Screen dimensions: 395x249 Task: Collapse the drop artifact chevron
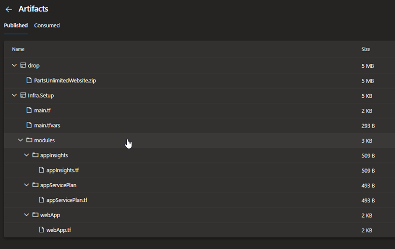pyautogui.click(x=14, y=65)
